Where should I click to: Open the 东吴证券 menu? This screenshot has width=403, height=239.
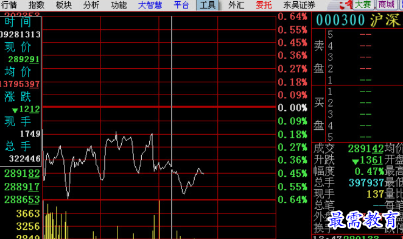coord(299,5)
